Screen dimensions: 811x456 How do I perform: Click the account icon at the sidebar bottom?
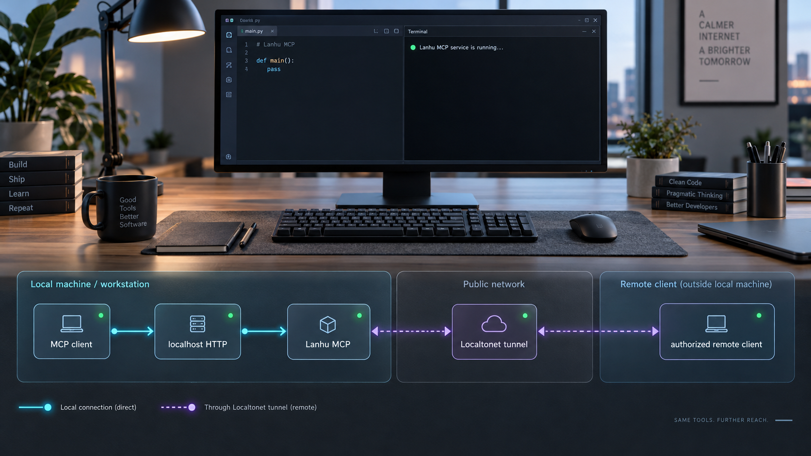point(228,157)
